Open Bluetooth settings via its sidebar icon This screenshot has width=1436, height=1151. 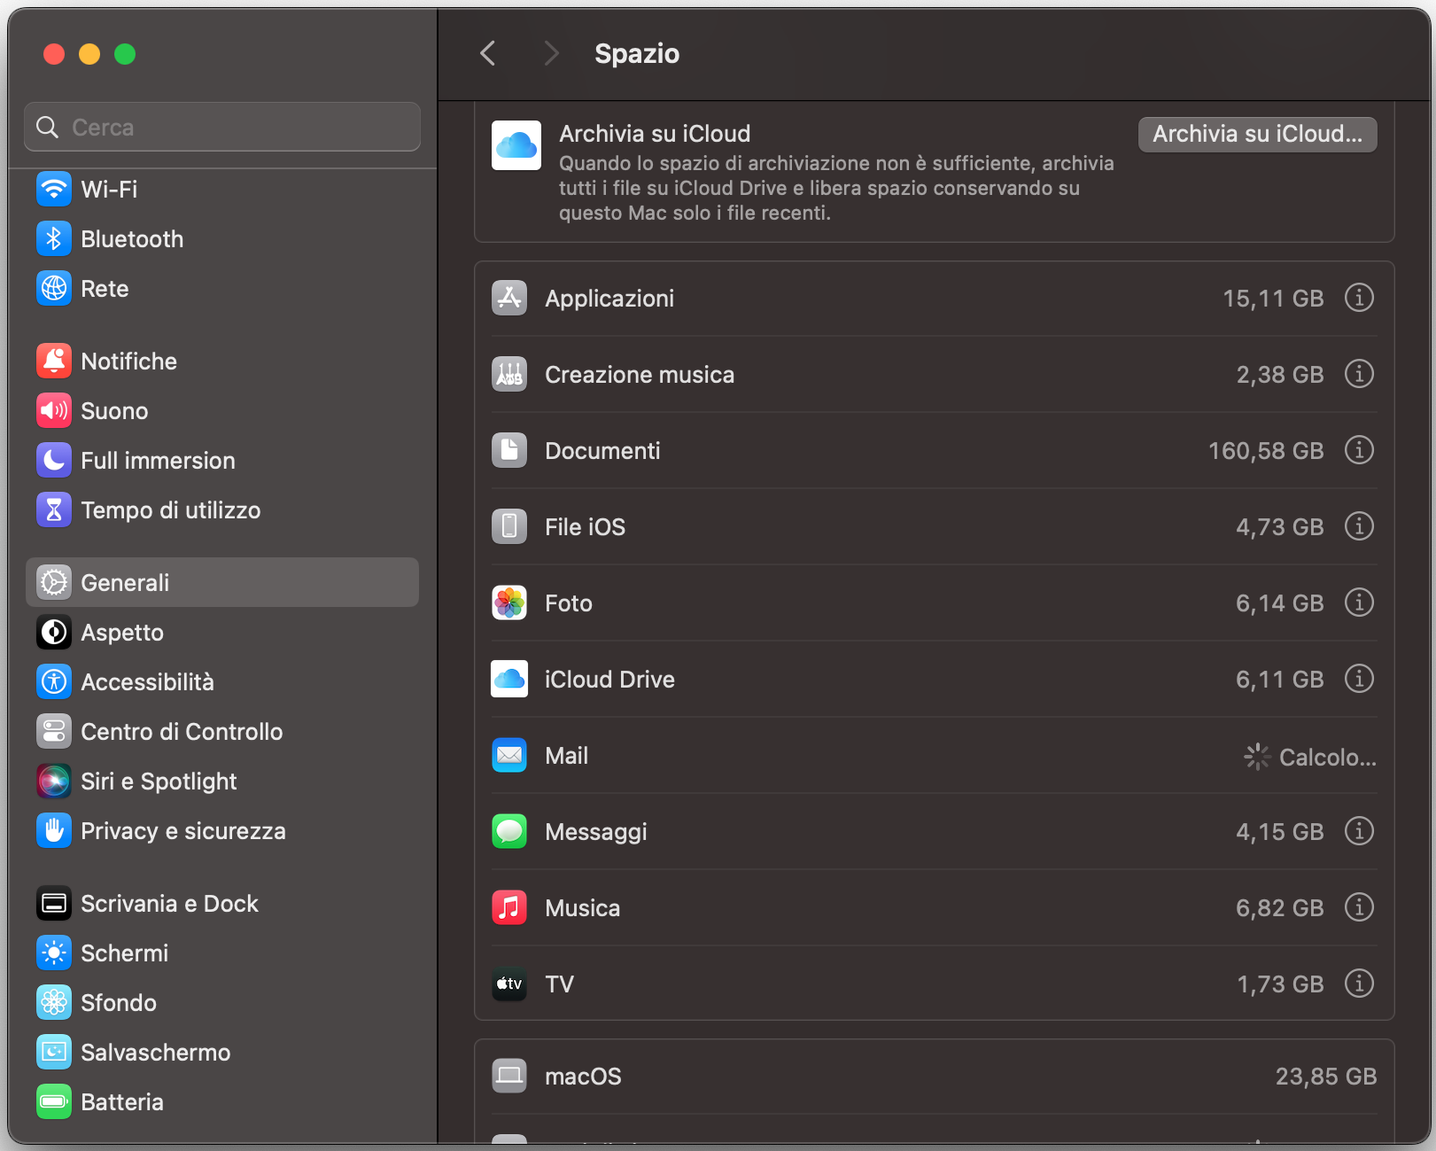[54, 238]
